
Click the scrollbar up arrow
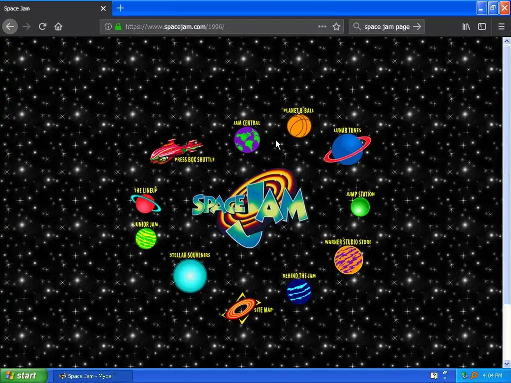tap(507, 41)
